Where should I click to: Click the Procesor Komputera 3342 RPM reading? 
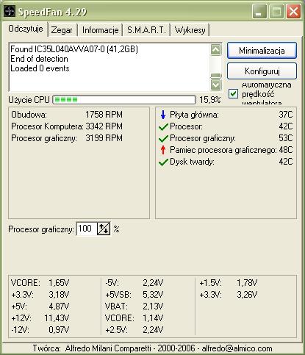67,126
